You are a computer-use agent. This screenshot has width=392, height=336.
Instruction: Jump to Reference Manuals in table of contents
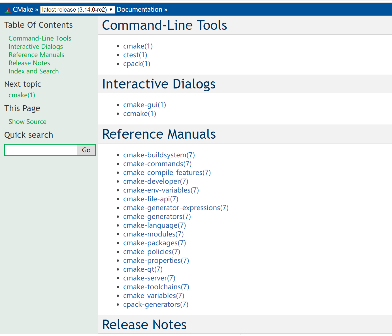37,55
